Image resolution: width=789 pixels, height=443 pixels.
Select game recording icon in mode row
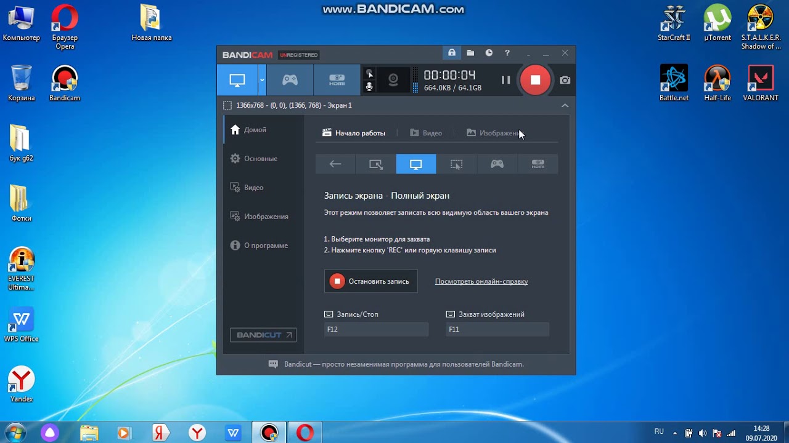[497, 164]
